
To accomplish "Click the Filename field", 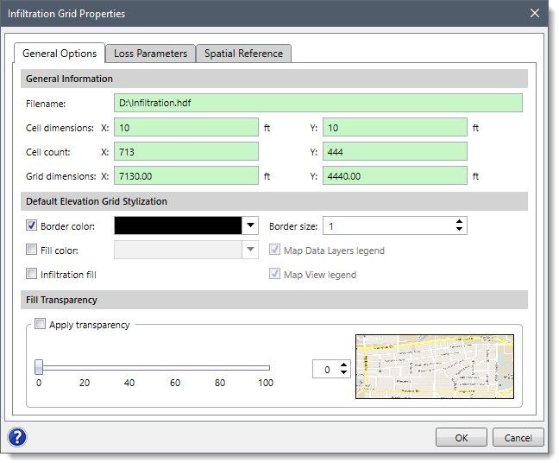I will coord(318,103).
